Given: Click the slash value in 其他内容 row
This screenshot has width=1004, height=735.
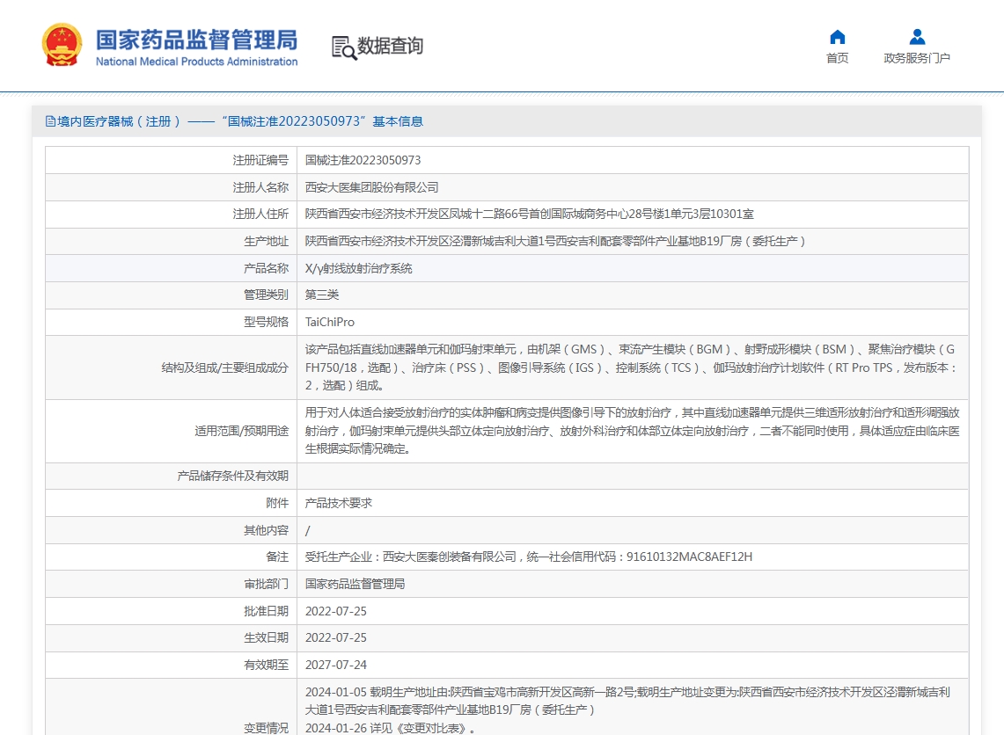Looking at the screenshot, I should point(308,530).
